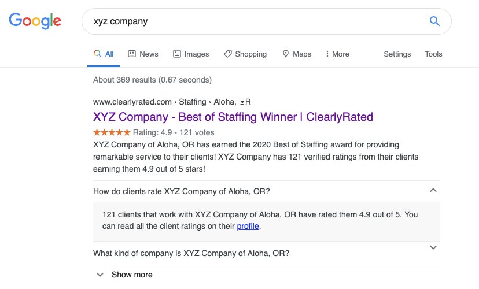Image resolution: width=479 pixels, height=289 pixels.
Task: Open the Tools menu
Action: coord(433,54)
